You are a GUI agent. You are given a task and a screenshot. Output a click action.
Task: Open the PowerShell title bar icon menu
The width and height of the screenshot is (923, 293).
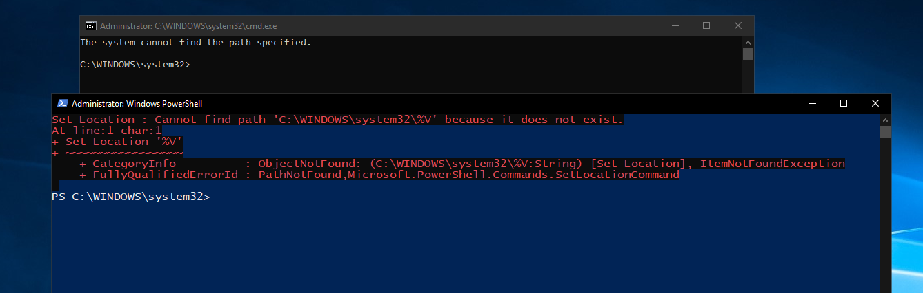(62, 103)
